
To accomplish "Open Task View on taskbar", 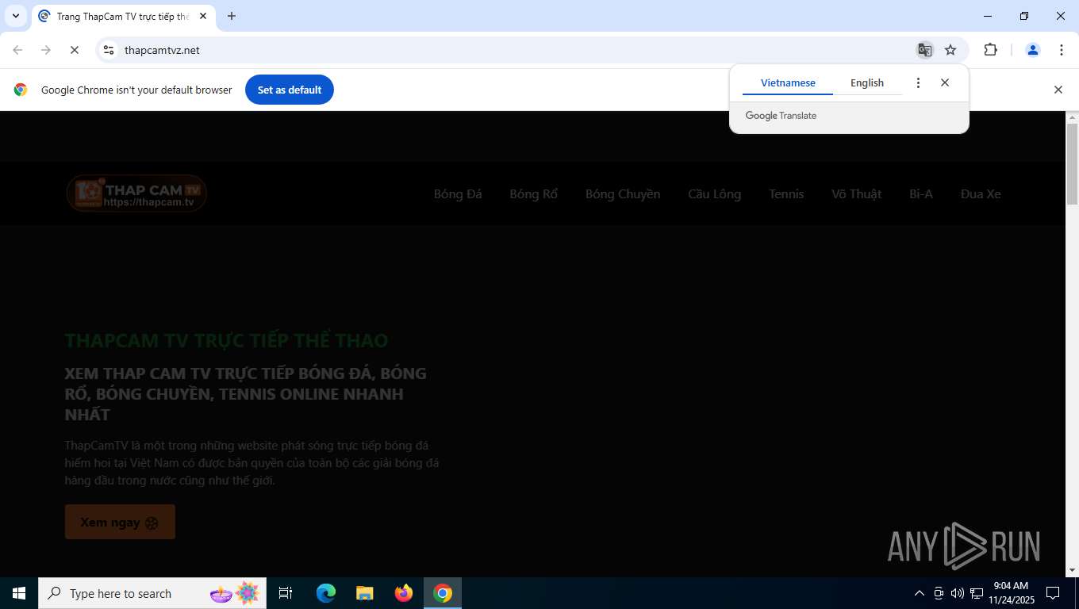I will tap(286, 593).
